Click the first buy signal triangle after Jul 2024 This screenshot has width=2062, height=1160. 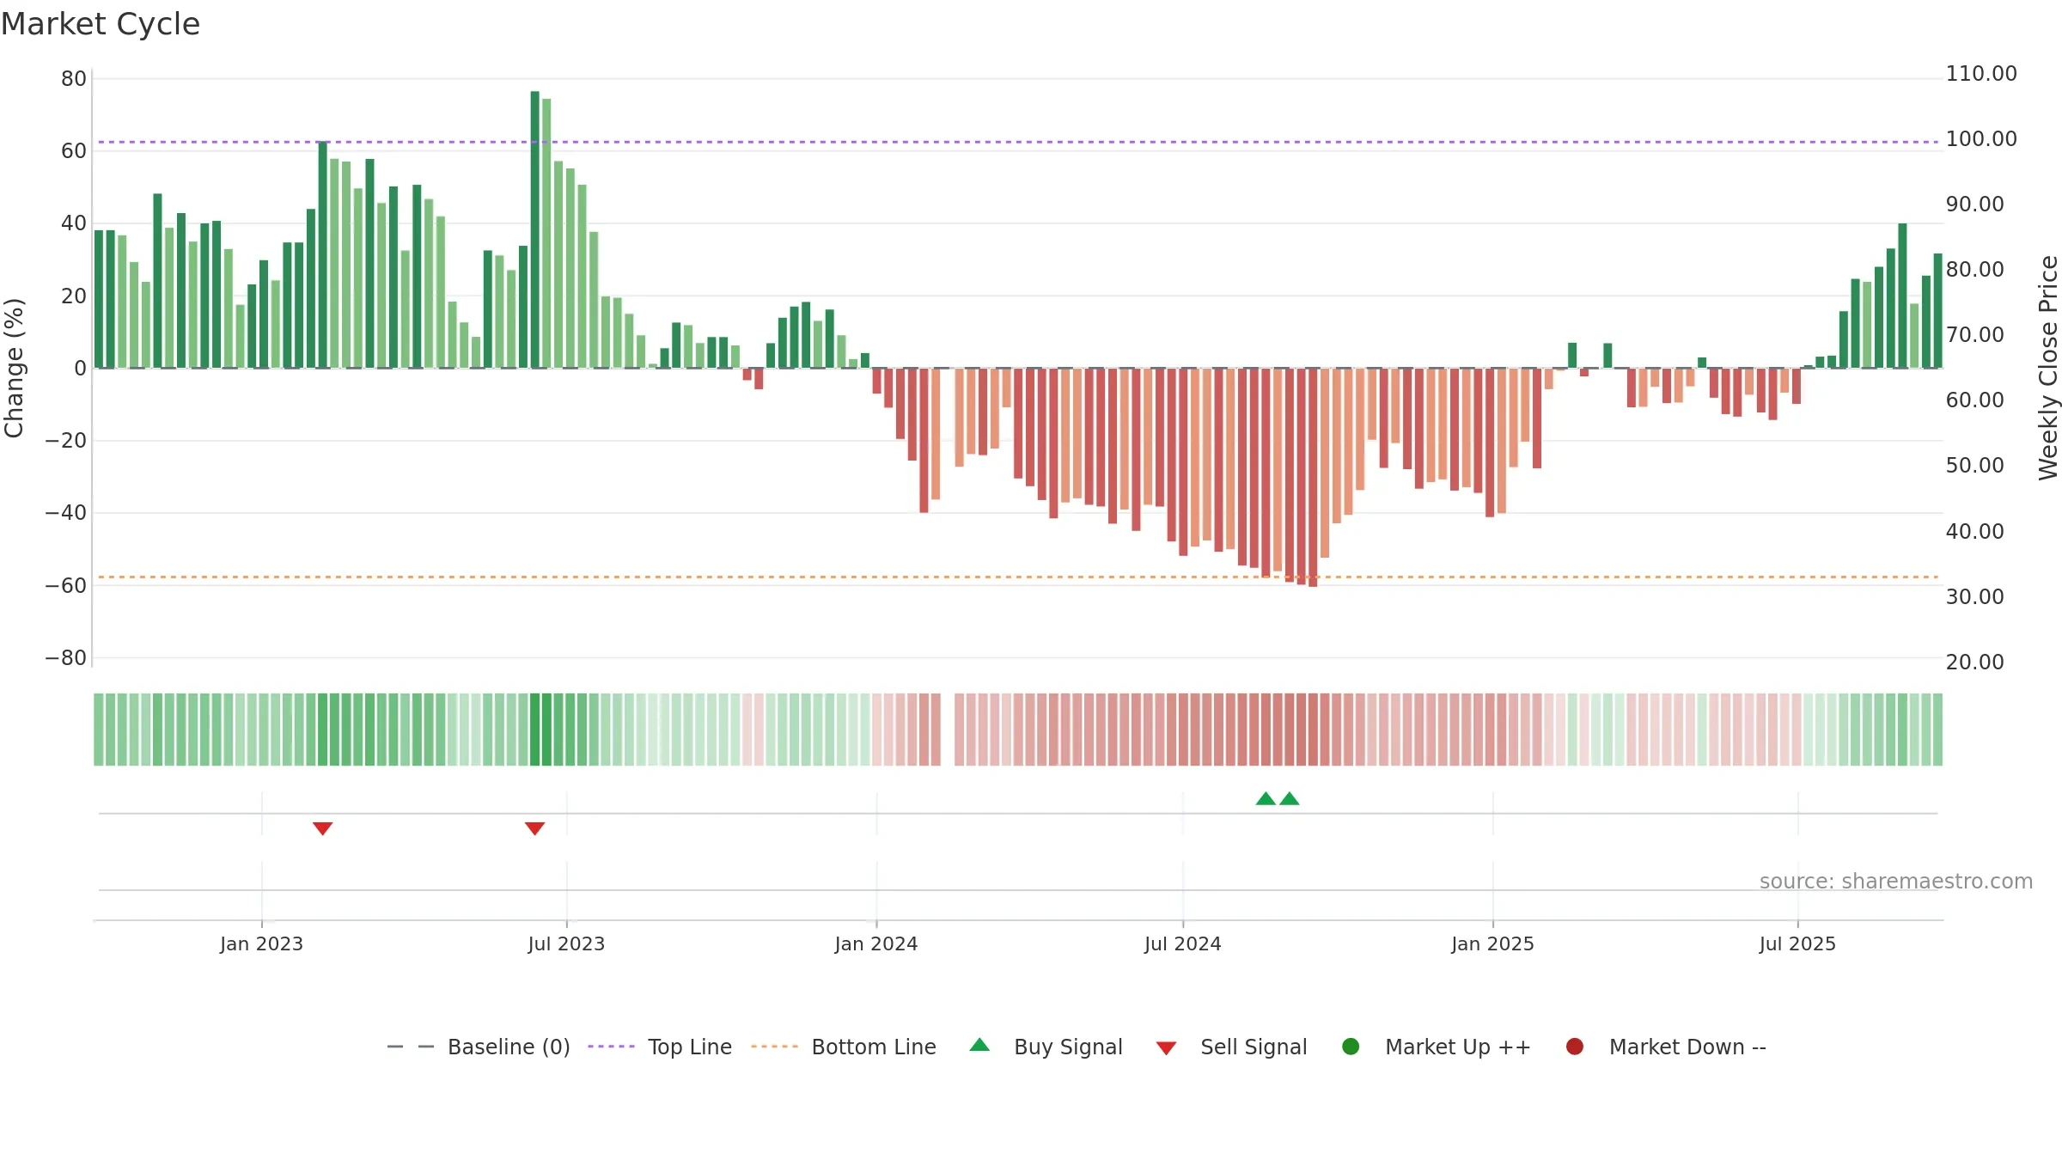pos(1266,798)
